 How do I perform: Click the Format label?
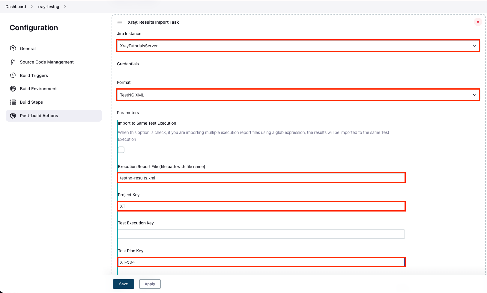point(124,82)
